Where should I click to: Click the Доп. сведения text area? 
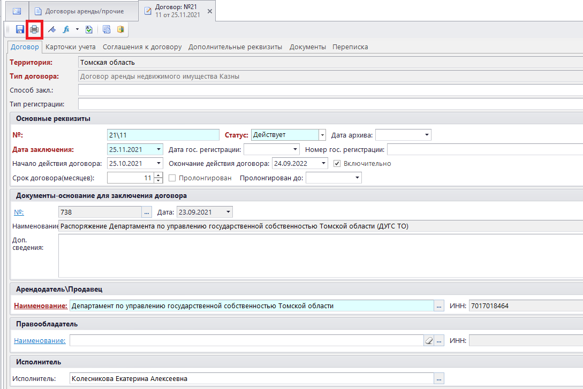[x=321, y=256]
